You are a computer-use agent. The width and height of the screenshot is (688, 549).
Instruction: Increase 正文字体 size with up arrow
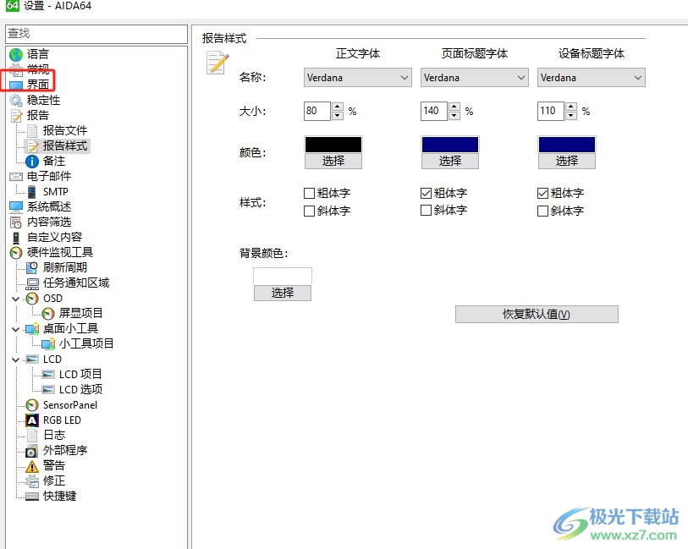[x=338, y=107]
